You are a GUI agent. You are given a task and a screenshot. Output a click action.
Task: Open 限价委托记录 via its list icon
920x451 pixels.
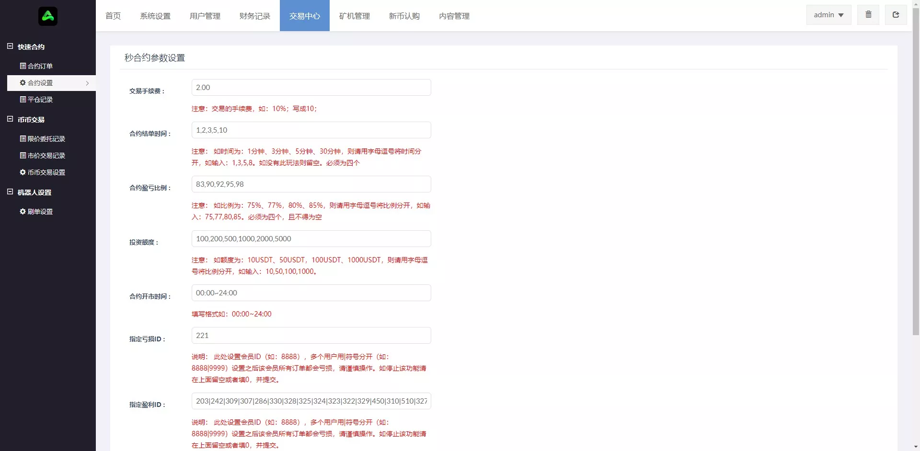22,139
